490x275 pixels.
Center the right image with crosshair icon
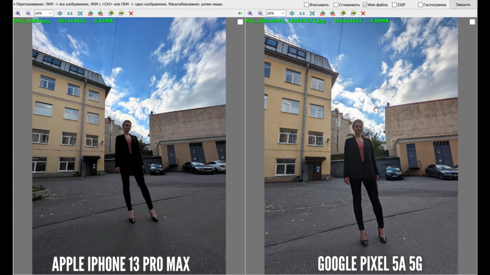click(x=292, y=13)
